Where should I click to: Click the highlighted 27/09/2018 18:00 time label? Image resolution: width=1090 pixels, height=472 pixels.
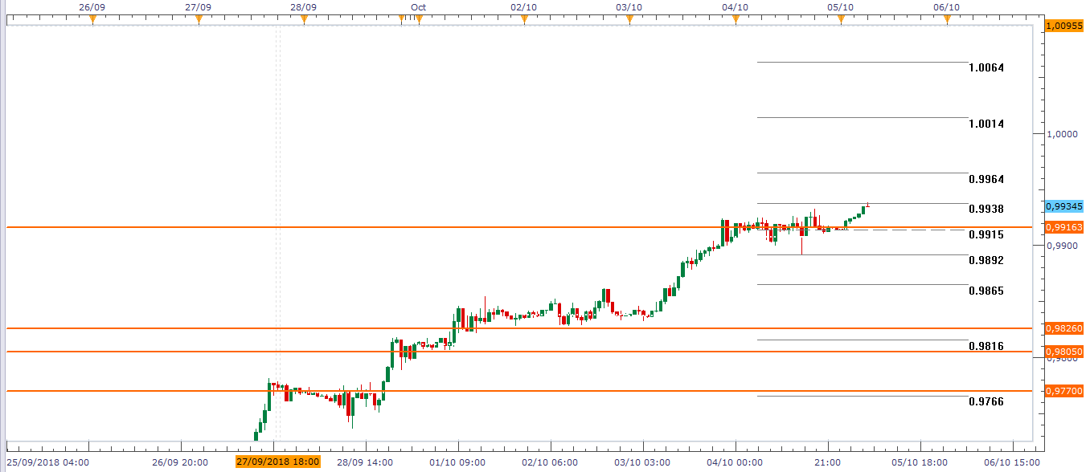point(278,462)
